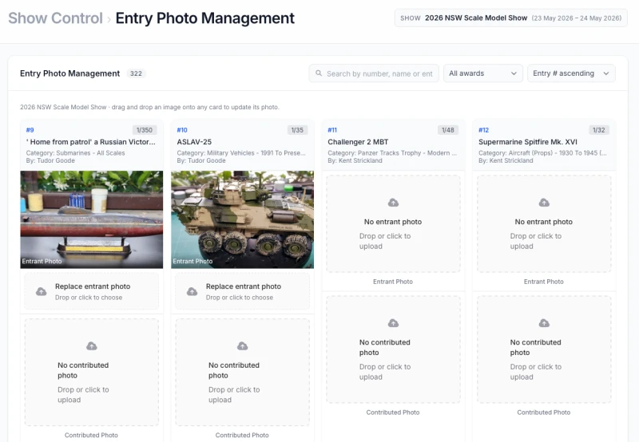Image resolution: width=639 pixels, height=442 pixels.
Task: Open the submarine entrant photo thumbnail
Action: tap(92, 219)
